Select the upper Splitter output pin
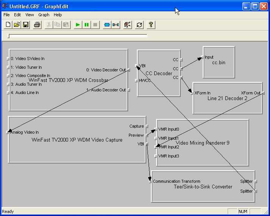This screenshot has width=270, height=216. point(256,181)
